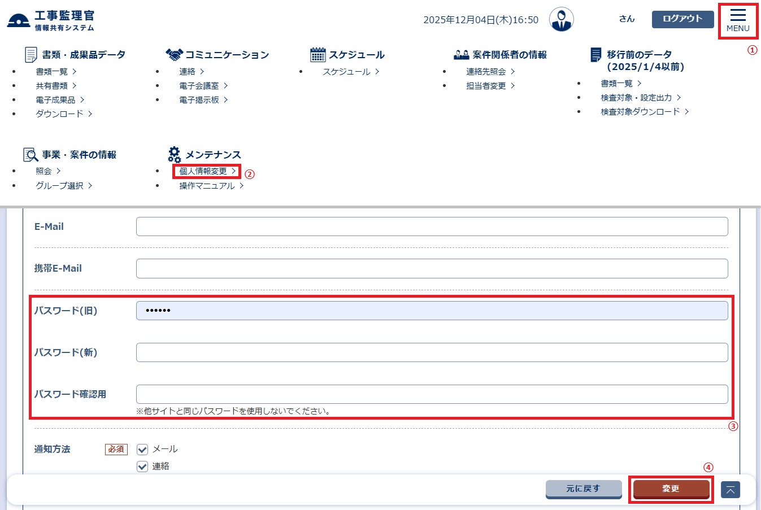Click the スケジュール calendar icon

point(318,55)
